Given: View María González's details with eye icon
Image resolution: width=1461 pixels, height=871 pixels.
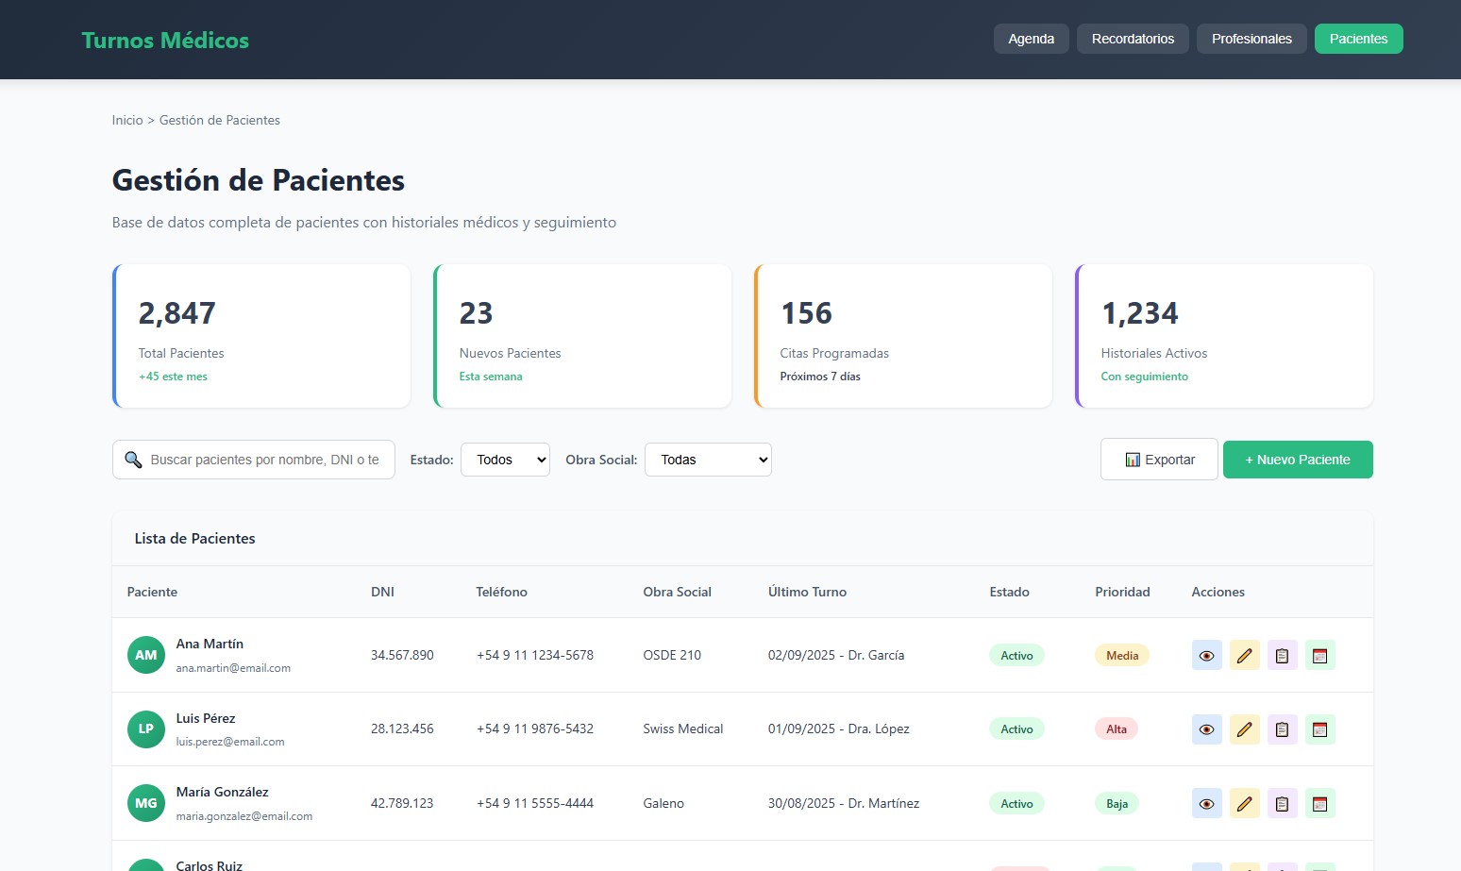Looking at the screenshot, I should (x=1206, y=803).
